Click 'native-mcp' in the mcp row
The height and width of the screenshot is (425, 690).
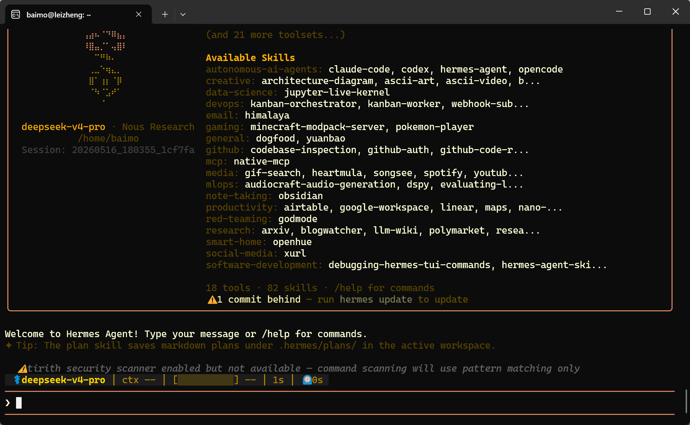262,161
